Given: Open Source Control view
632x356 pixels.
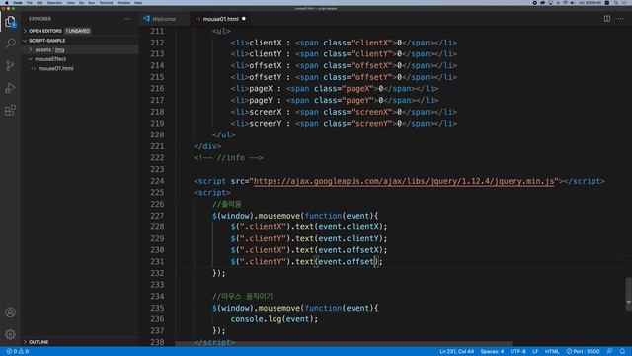Looking at the screenshot, I should 10,65.
